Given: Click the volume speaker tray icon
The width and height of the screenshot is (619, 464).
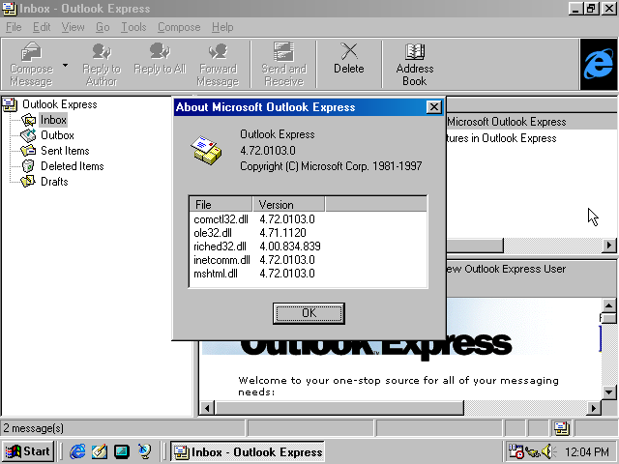Looking at the screenshot, I should pos(548,451).
